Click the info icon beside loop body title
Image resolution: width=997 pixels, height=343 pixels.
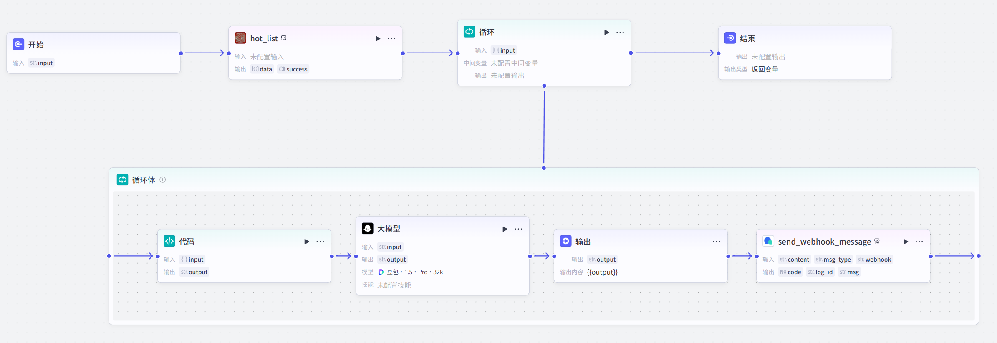click(x=163, y=180)
